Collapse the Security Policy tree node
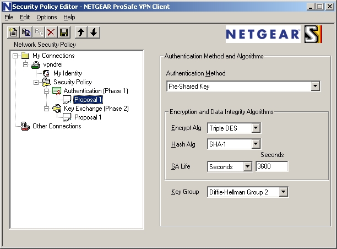The width and height of the screenshot is (337, 249). [36, 82]
